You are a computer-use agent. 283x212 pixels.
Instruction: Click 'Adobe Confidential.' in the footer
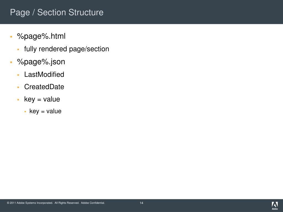click(93, 203)
